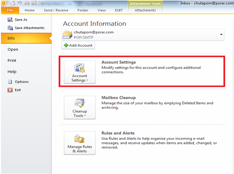
Task: Click the Save icon in quick access toolbar
Action: pos(13,3)
